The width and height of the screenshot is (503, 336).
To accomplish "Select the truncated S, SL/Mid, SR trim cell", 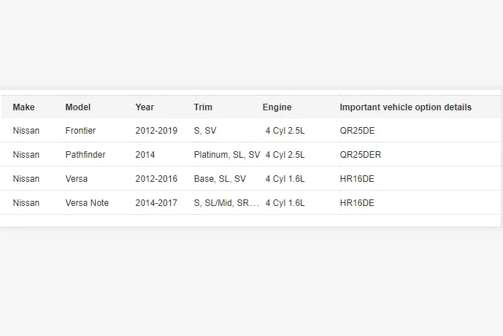I will tap(226, 203).
